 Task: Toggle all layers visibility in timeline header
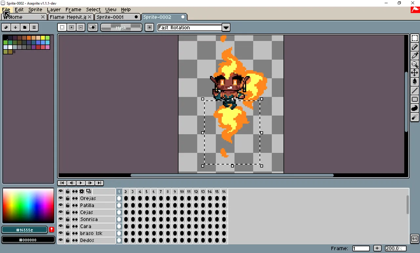(61, 191)
